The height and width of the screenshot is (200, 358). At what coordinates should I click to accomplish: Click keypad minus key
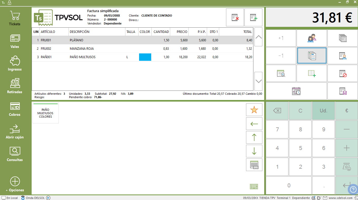tap(347, 129)
